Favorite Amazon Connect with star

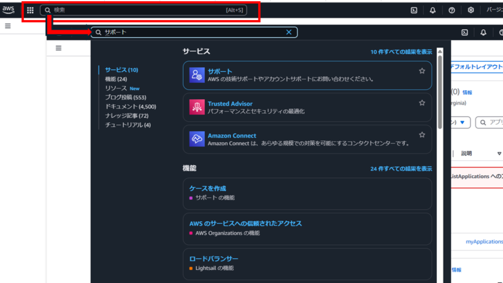click(422, 135)
